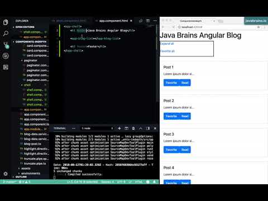The image size is (268, 201).
Task: Go back in the browser
Action: tap(162, 27)
